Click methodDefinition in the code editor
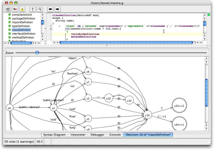214x150 pixels. (x=84, y=37)
